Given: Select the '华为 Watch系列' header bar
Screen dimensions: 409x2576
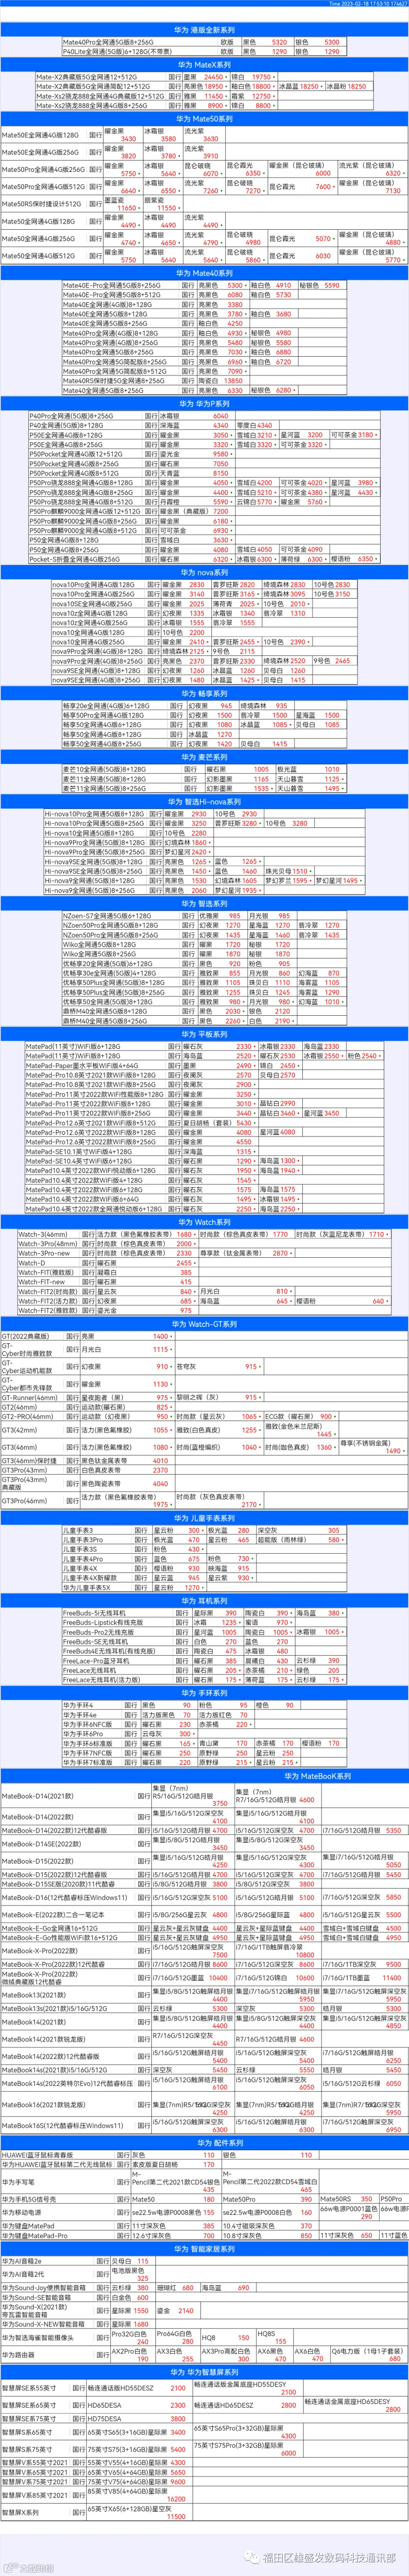Looking at the screenshot, I should pos(204,1222).
